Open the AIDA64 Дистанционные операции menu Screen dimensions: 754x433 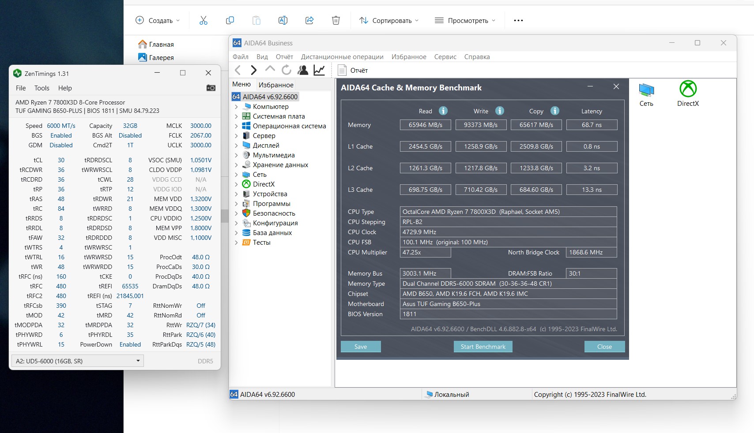tap(342, 57)
